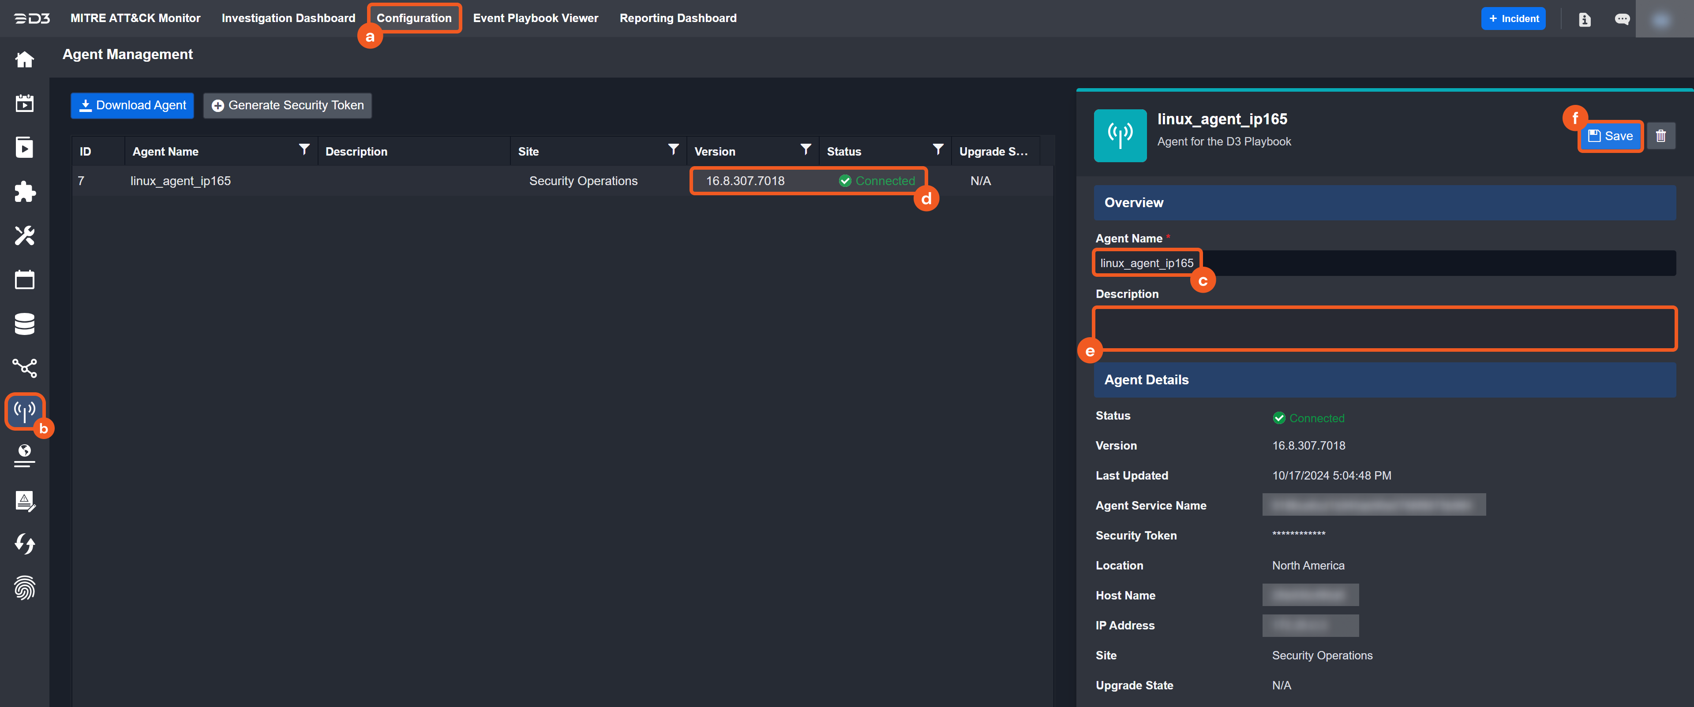The width and height of the screenshot is (1694, 707).
Task: Open the connections graph sidebar icon
Action: point(24,368)
